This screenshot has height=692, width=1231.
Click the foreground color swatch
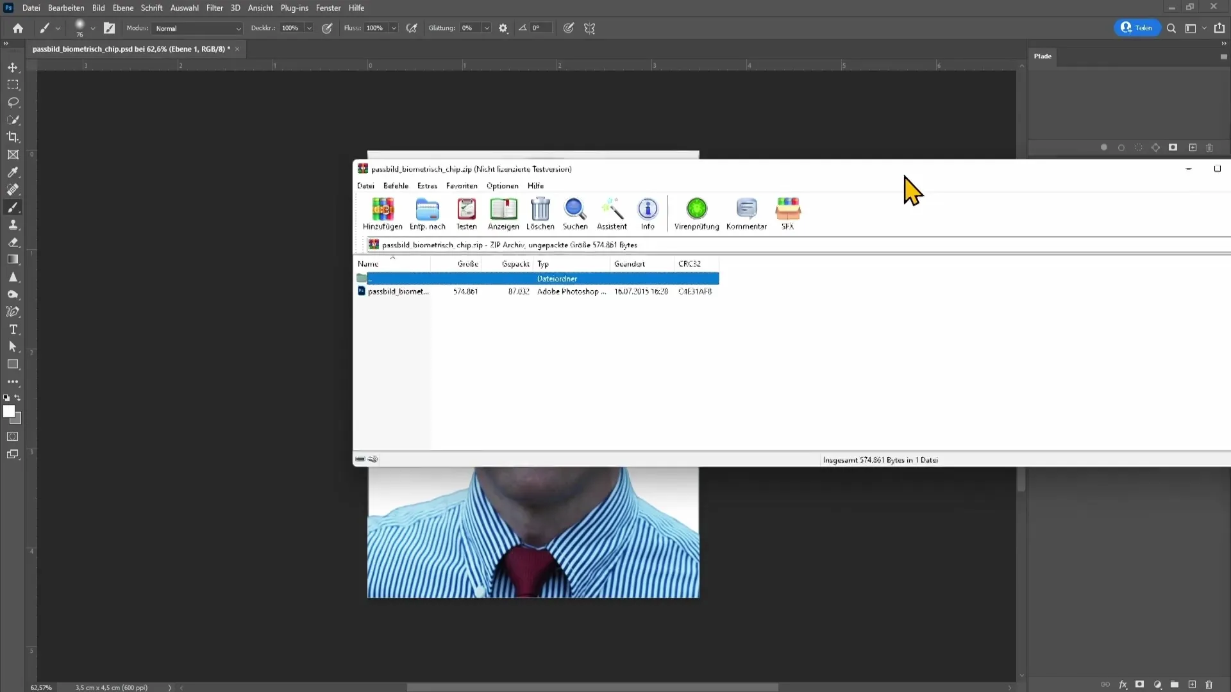click(8, 411)
